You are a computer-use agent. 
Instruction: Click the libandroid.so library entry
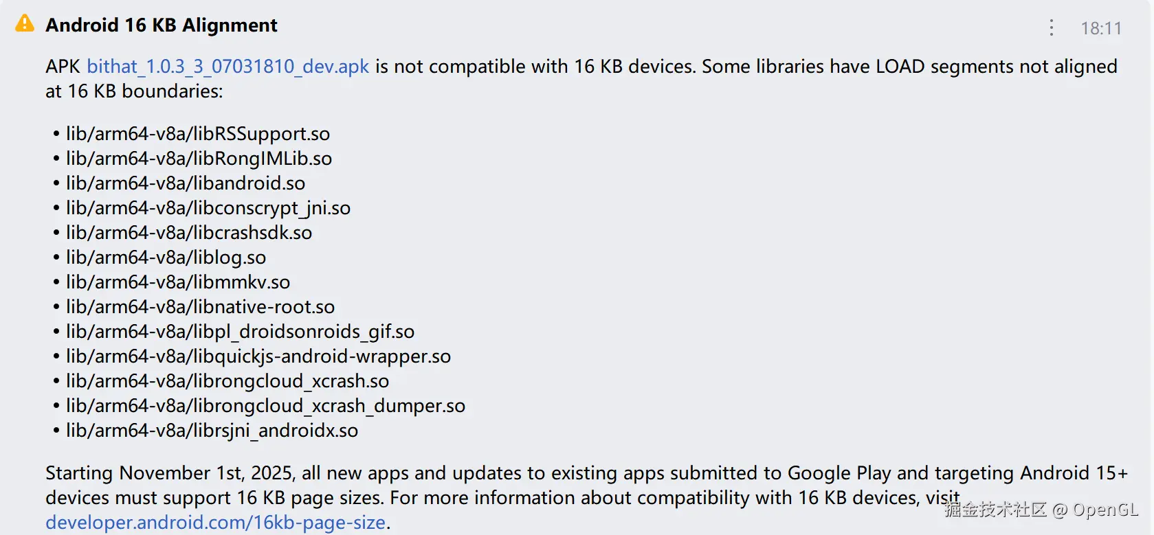point(185,183)
